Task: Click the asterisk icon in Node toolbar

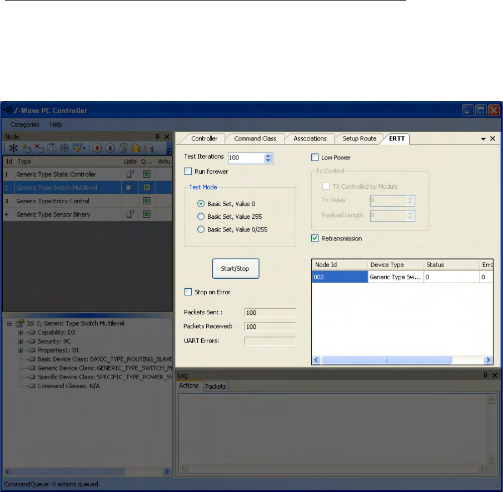Action: (x=13, y=148)
